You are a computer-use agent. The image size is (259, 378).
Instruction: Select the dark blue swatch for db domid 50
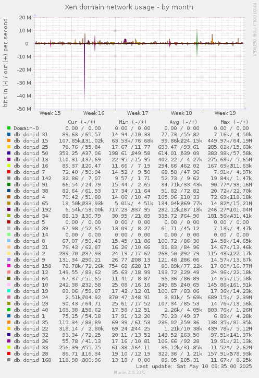click(9, 153)
